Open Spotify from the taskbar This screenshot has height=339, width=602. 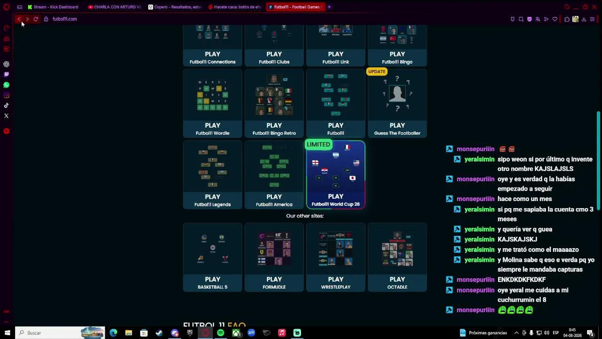click(x=221, y=333)
